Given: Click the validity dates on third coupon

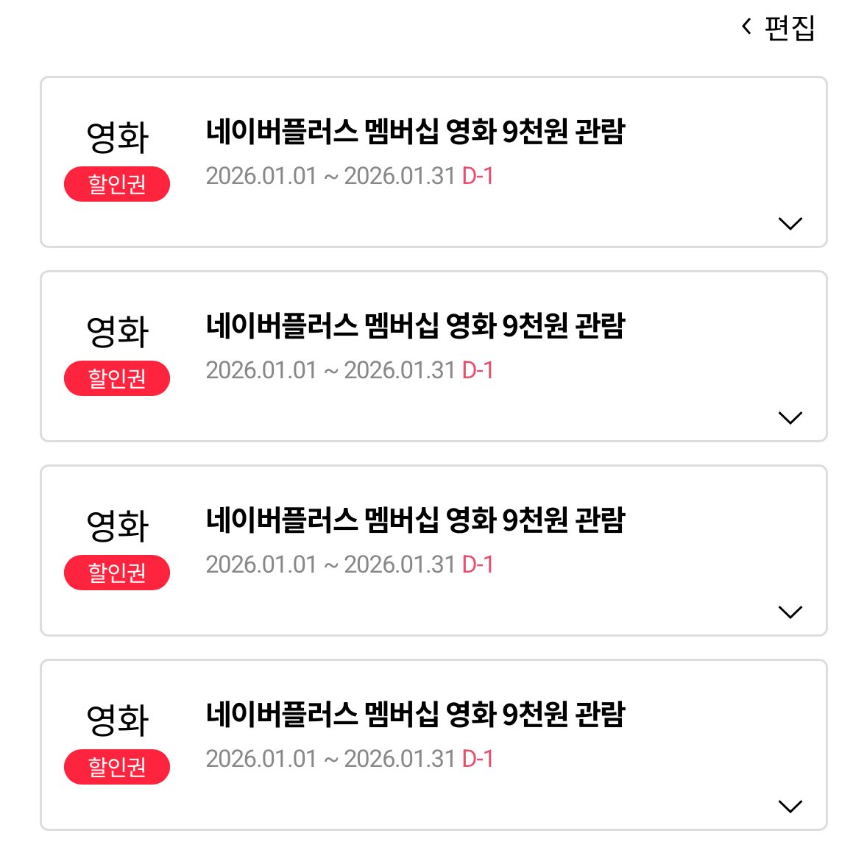Looking at the screenshot, I should pyautogui.click(x=330, y=565).
